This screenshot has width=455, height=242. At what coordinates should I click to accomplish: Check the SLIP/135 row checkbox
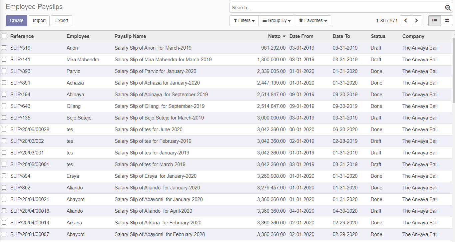click(x=4, y=118)
